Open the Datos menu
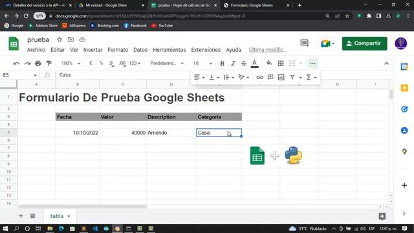414x233 pixels. click(x=140, y=50)
